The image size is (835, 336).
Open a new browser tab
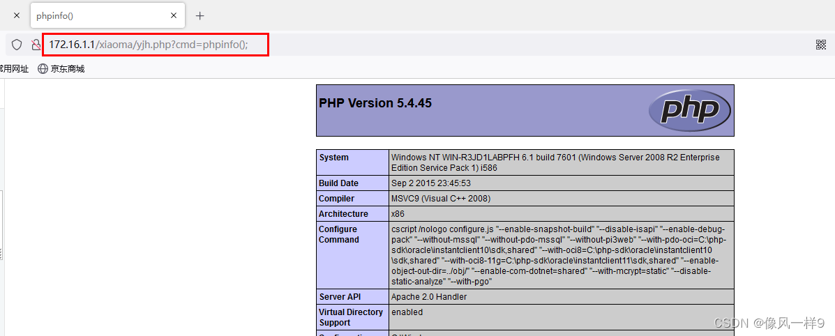(x=200, y=16)
